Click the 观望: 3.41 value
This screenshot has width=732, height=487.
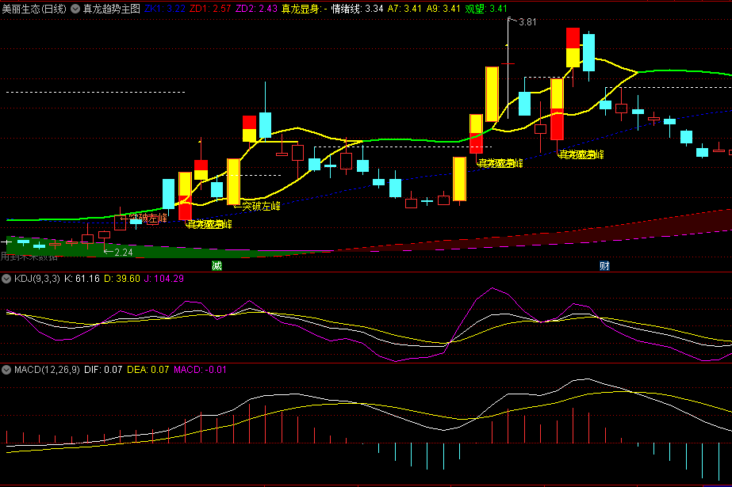486,9
